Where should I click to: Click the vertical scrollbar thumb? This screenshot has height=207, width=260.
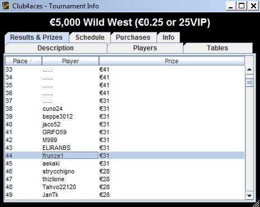click(x=249, y=82)
